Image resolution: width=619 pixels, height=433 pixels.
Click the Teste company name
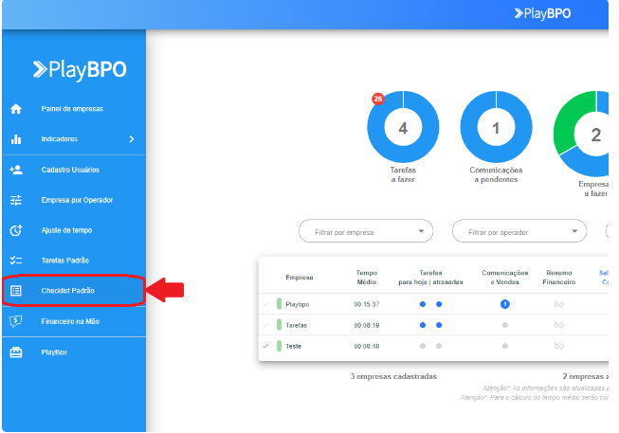point(293,346)
